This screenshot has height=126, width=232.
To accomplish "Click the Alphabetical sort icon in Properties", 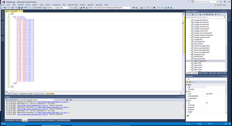I will 190,82.
